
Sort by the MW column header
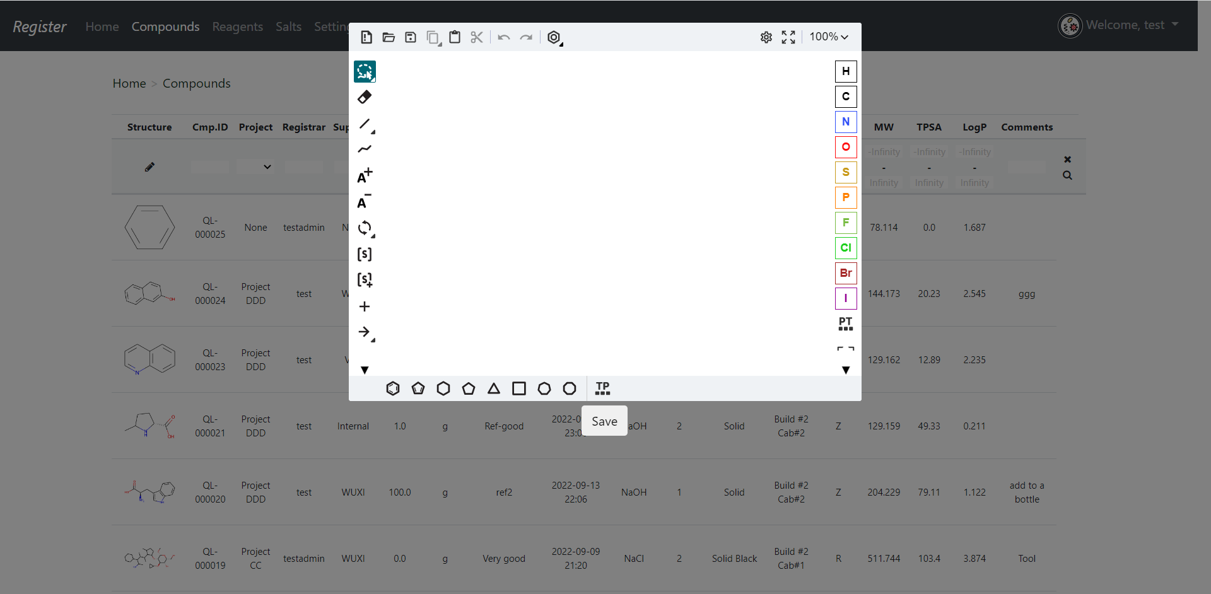point(884,127)
